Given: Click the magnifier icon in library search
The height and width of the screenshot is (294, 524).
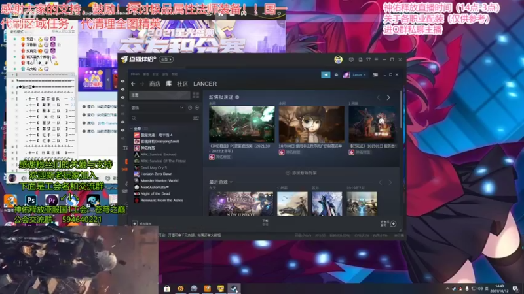Looking at the screenshot, I should 134,118.
